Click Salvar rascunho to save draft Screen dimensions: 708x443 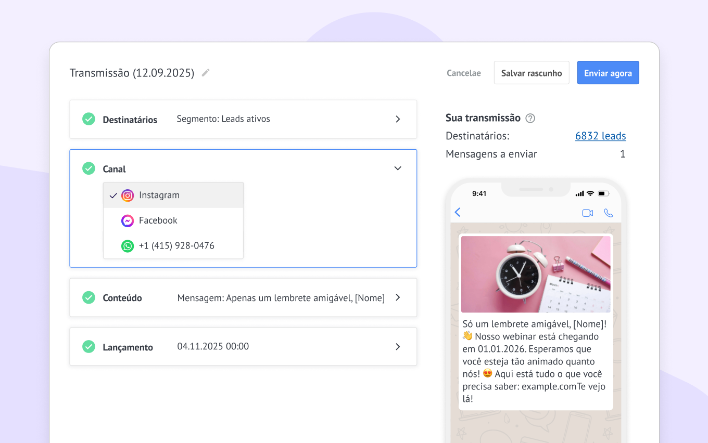(x=531, y=73)
